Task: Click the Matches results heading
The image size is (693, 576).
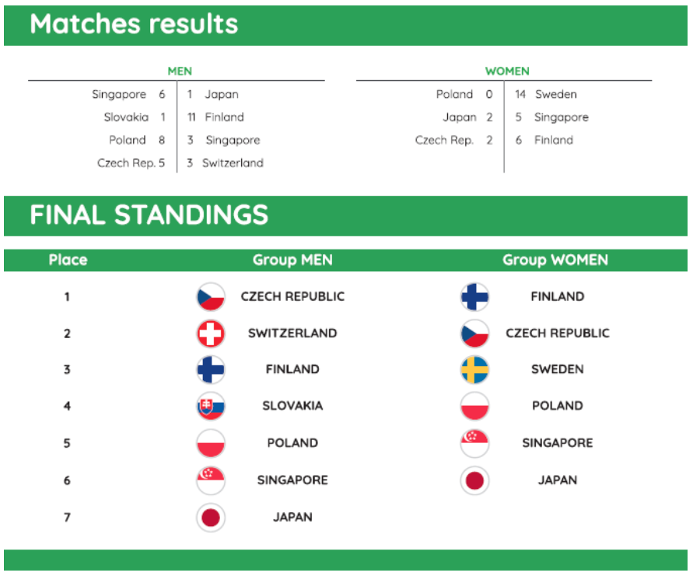Action: click(x=134, y=25)
